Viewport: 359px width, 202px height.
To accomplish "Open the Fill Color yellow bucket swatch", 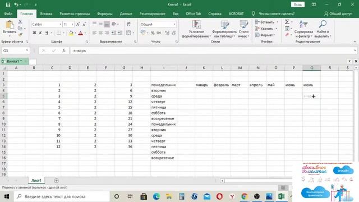I will coord(71,33).
